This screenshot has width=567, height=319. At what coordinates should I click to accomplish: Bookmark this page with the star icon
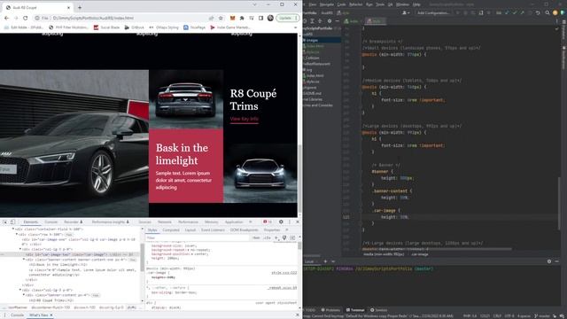pos(221,18)
